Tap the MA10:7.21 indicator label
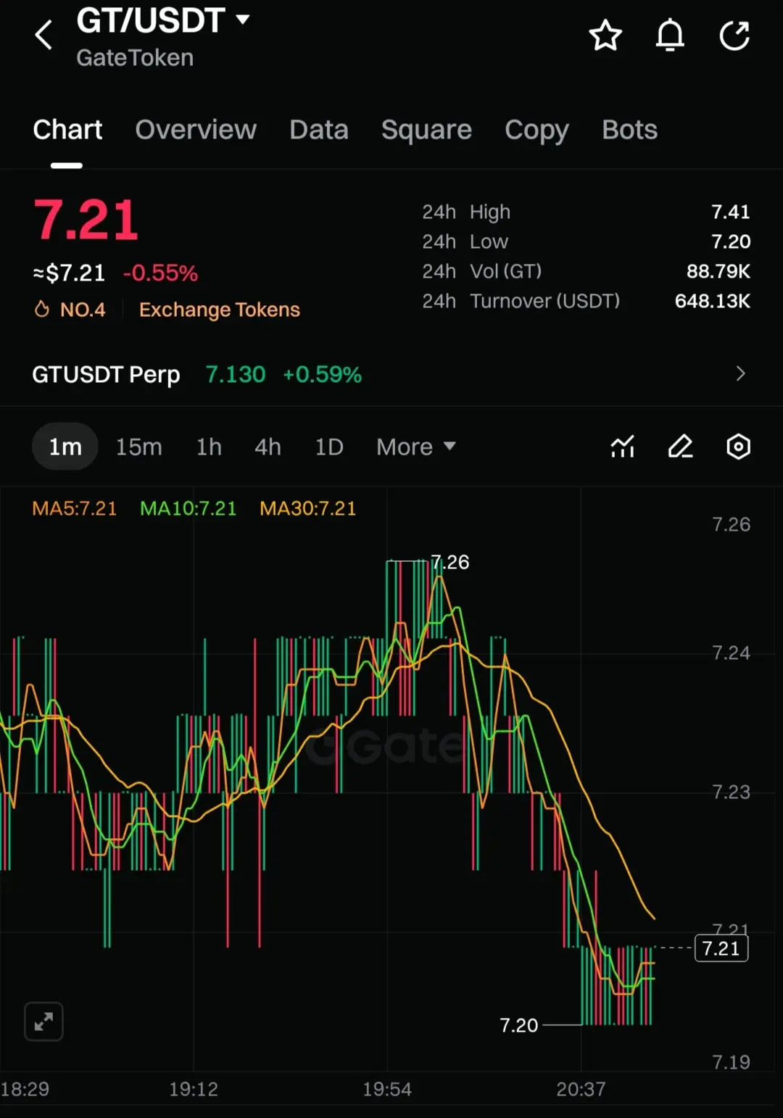Viewport: 783px width, 1118px height. click(x=188, y=508)
